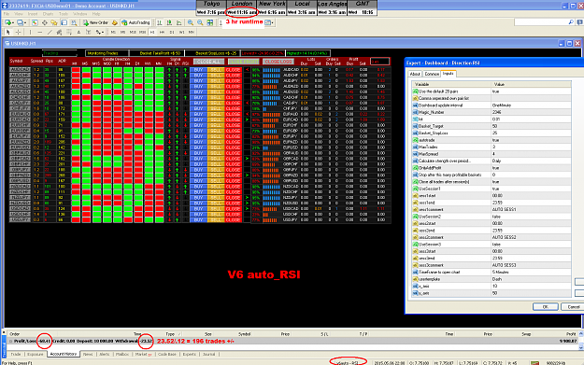Open the Navigator star-folder icon
This screenshot has width=584, height=365.
click(54, 22)
